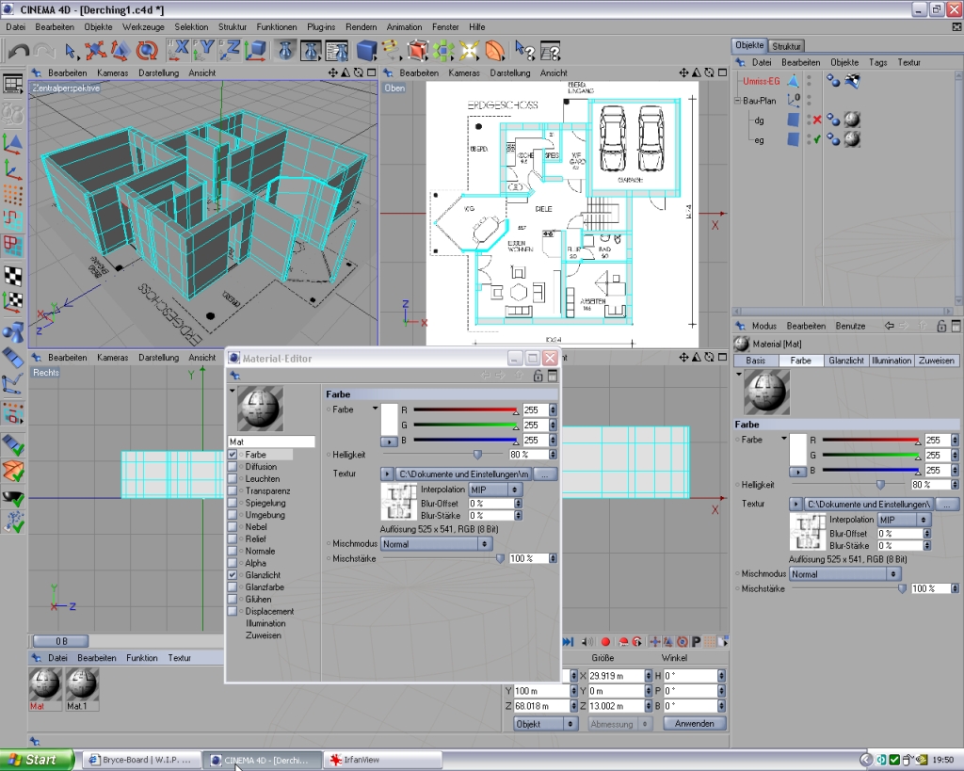This screenshot has height=771, width=964.
Task: Click the padlock icon in the Material-Editor header
Action: tap(538, 376)
